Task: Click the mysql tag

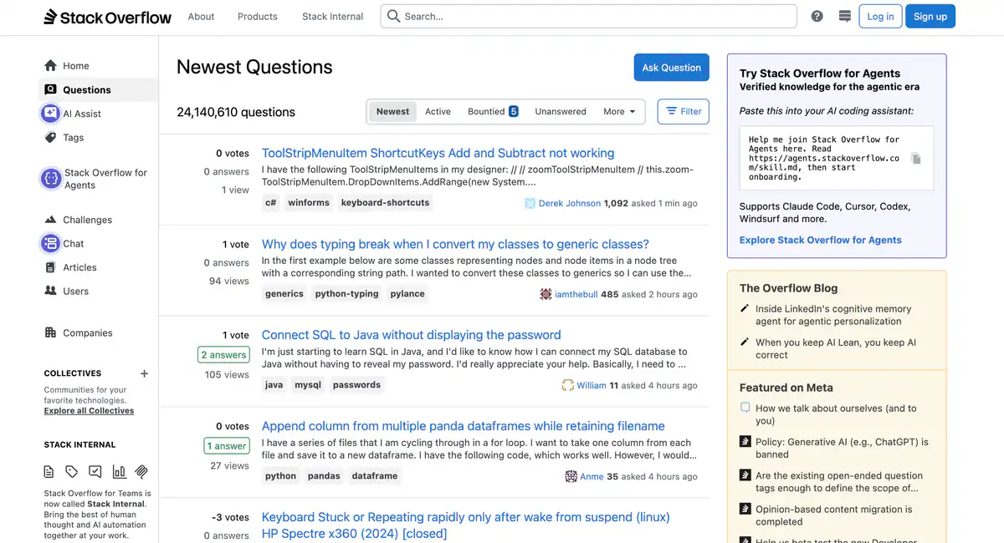Action: pos(308,384)
